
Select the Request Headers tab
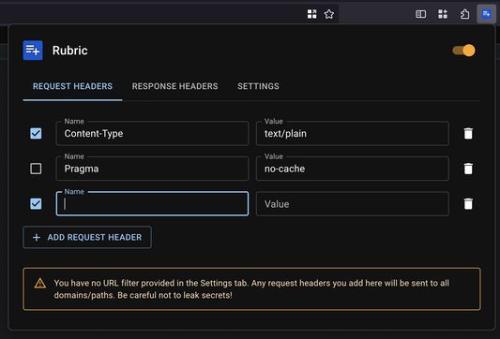coord(73,86)
